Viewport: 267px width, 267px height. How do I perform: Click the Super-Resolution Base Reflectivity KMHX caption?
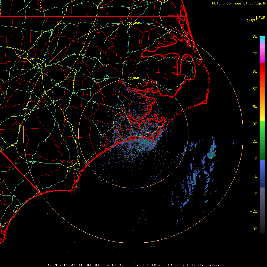pos(133,265)
